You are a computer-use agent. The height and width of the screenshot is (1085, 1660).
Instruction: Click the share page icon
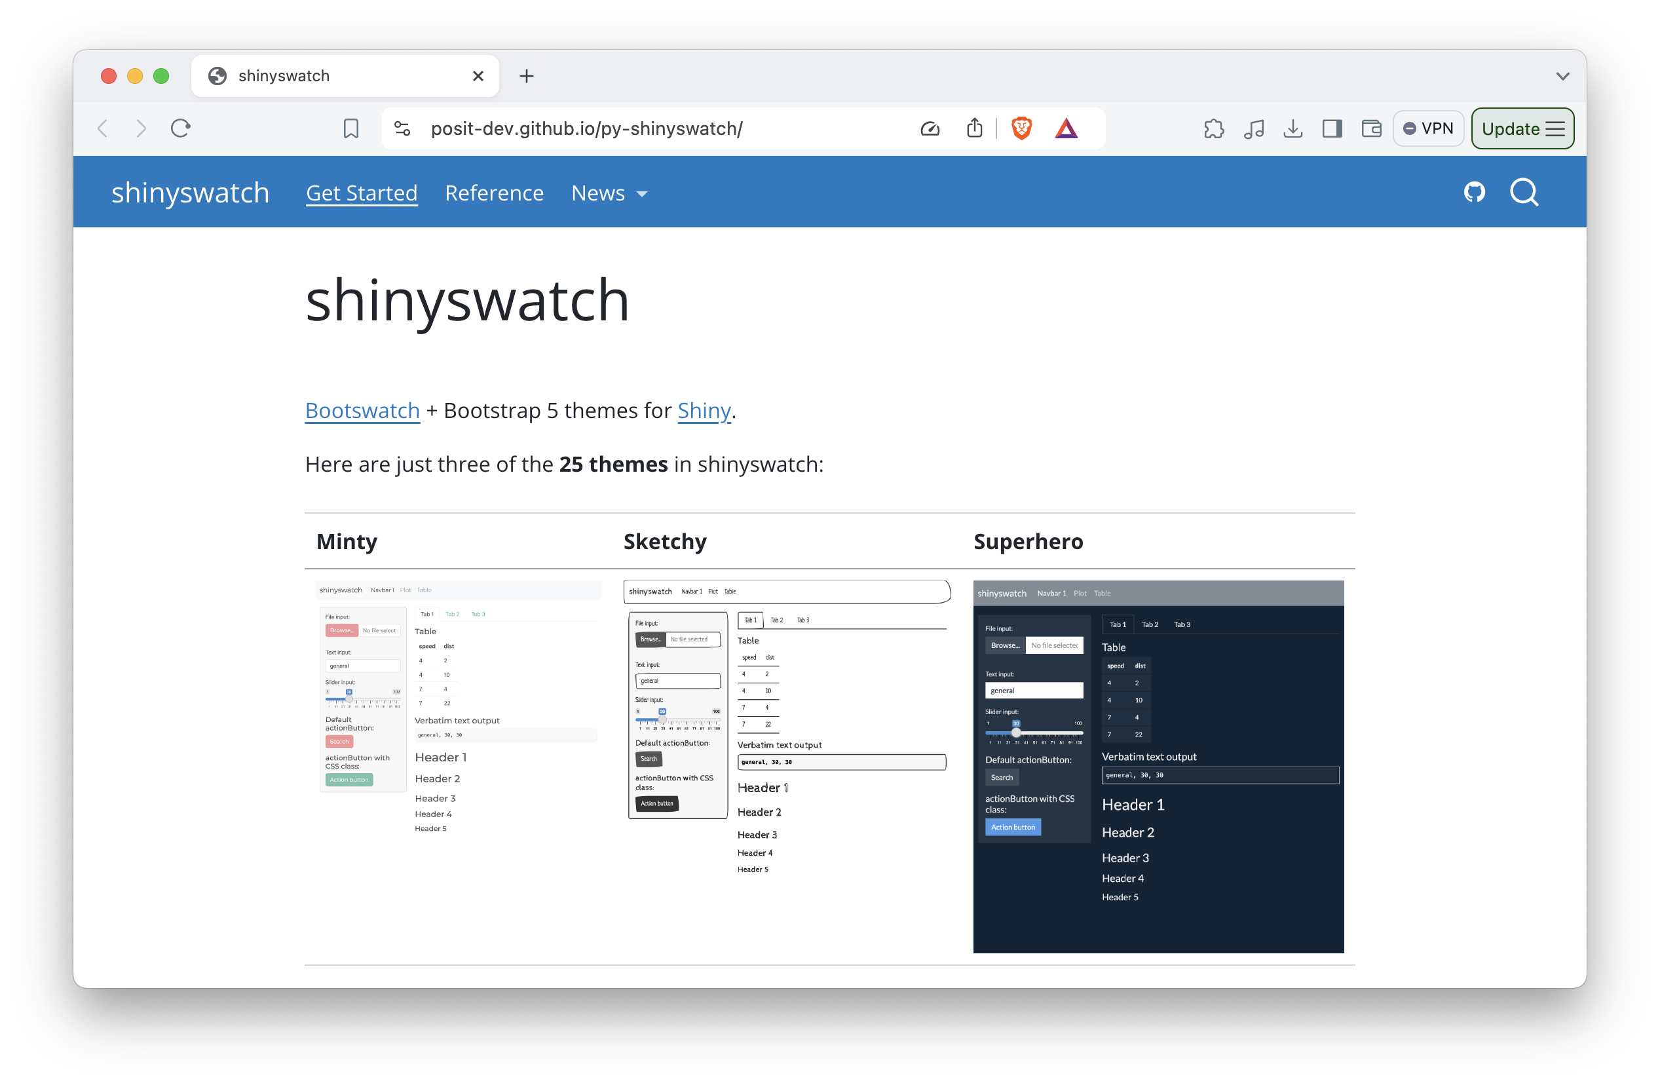click(x=974, y=128)
